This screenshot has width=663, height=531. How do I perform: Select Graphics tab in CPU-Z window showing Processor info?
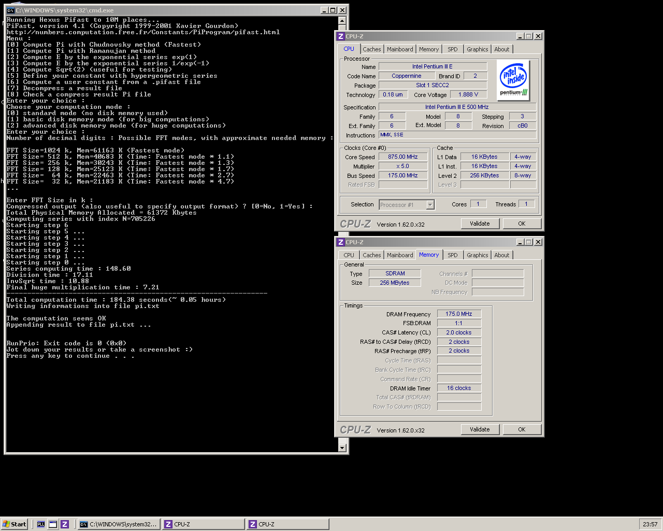click(477, 49)
